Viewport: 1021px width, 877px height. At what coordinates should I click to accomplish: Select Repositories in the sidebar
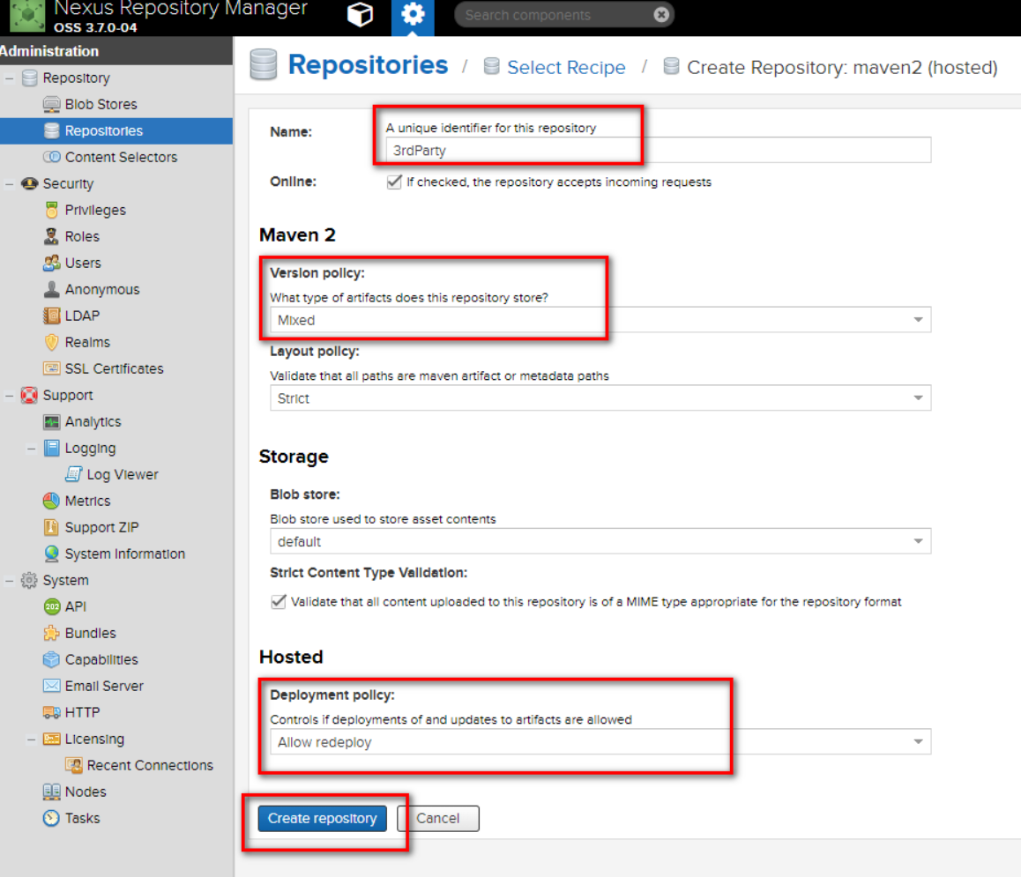116,130
